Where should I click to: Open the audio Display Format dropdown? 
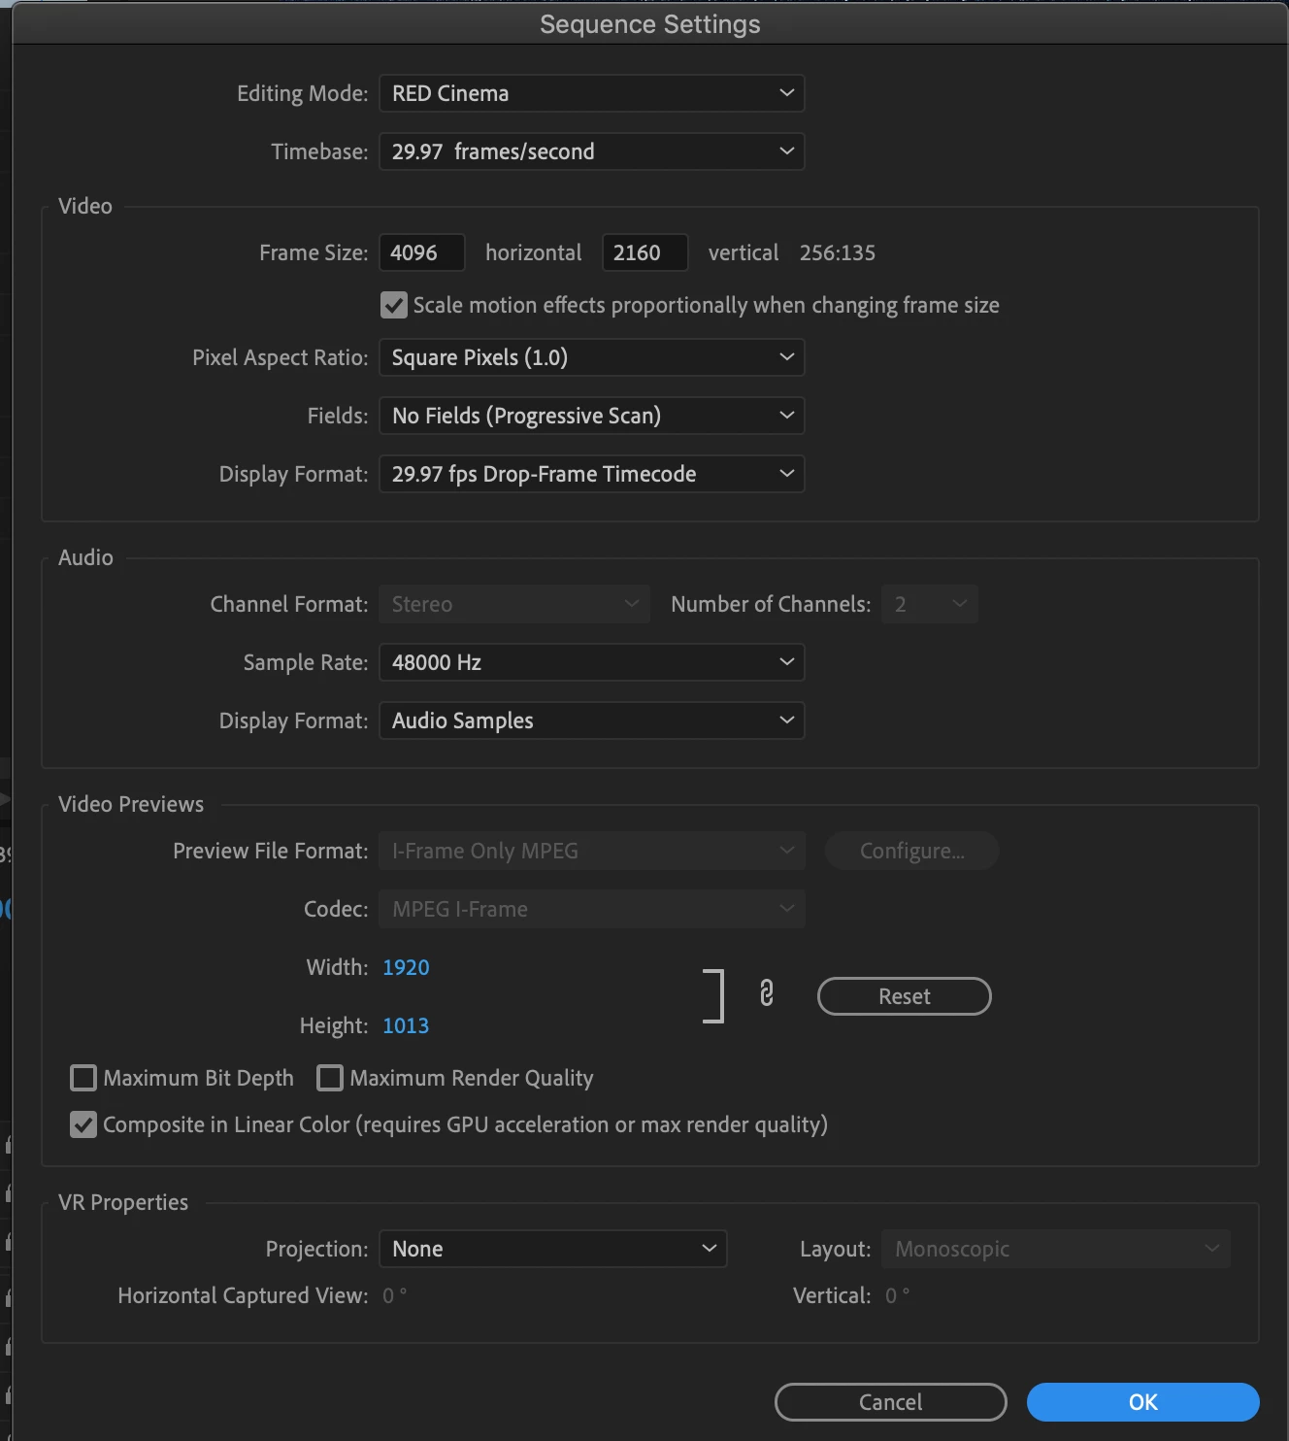pyautogui.click(x=592, y=720)
